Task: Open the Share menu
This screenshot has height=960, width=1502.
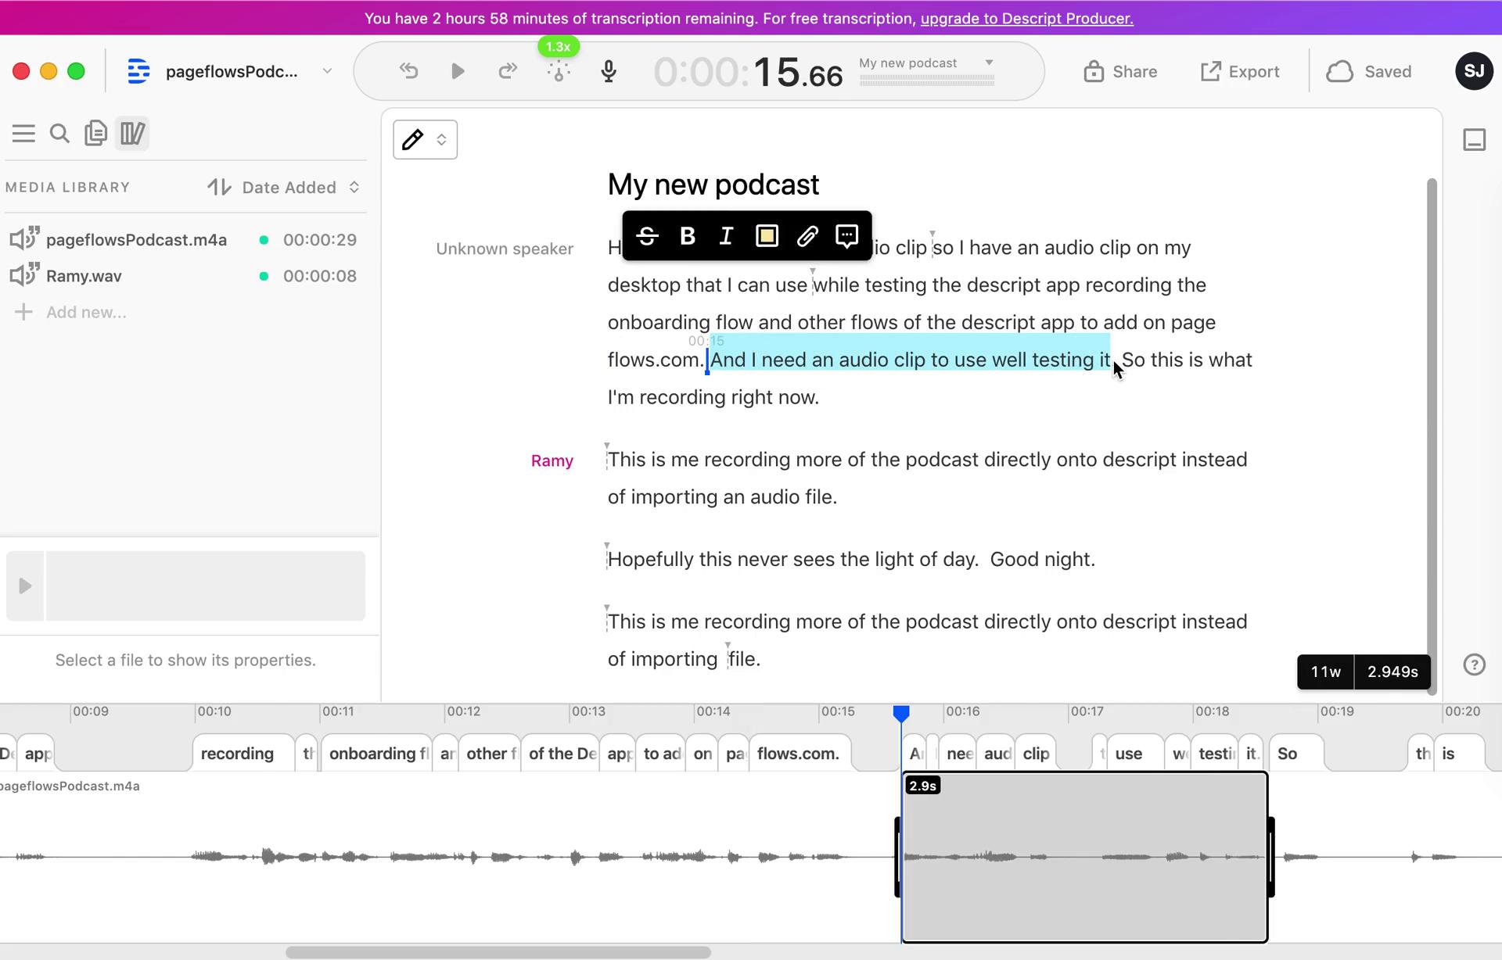Action: (x=1120, y=71)
